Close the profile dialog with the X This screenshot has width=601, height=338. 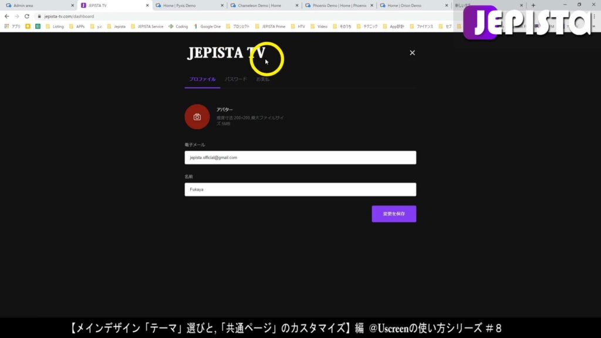pos(412,53)
